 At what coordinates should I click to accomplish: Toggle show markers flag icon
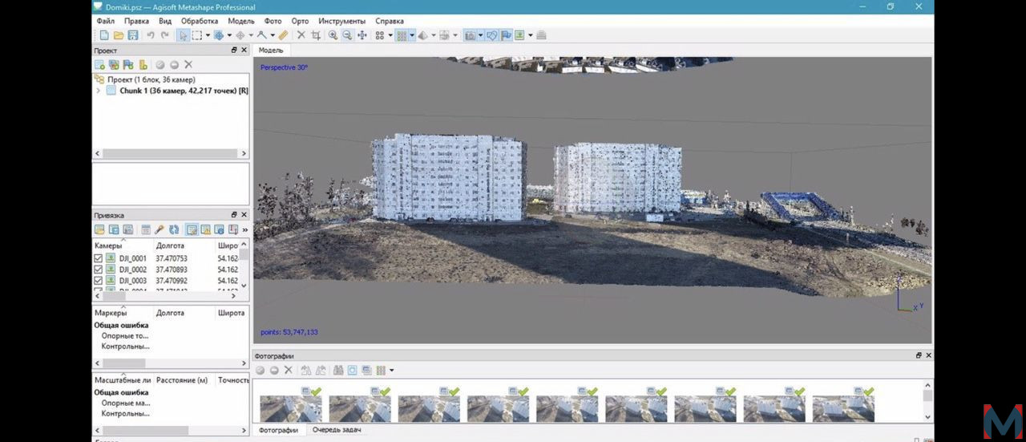[x=505, y=35]
